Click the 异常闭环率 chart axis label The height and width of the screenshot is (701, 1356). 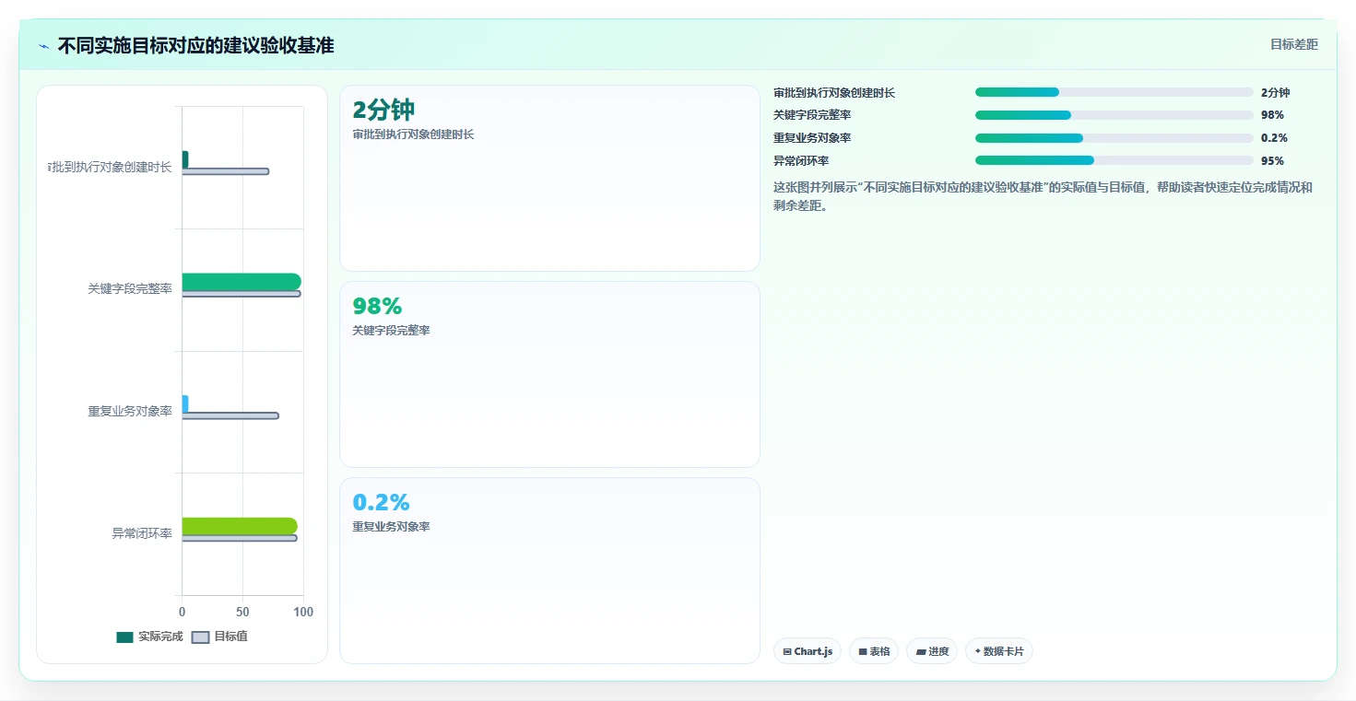click(x=142, y=533)
